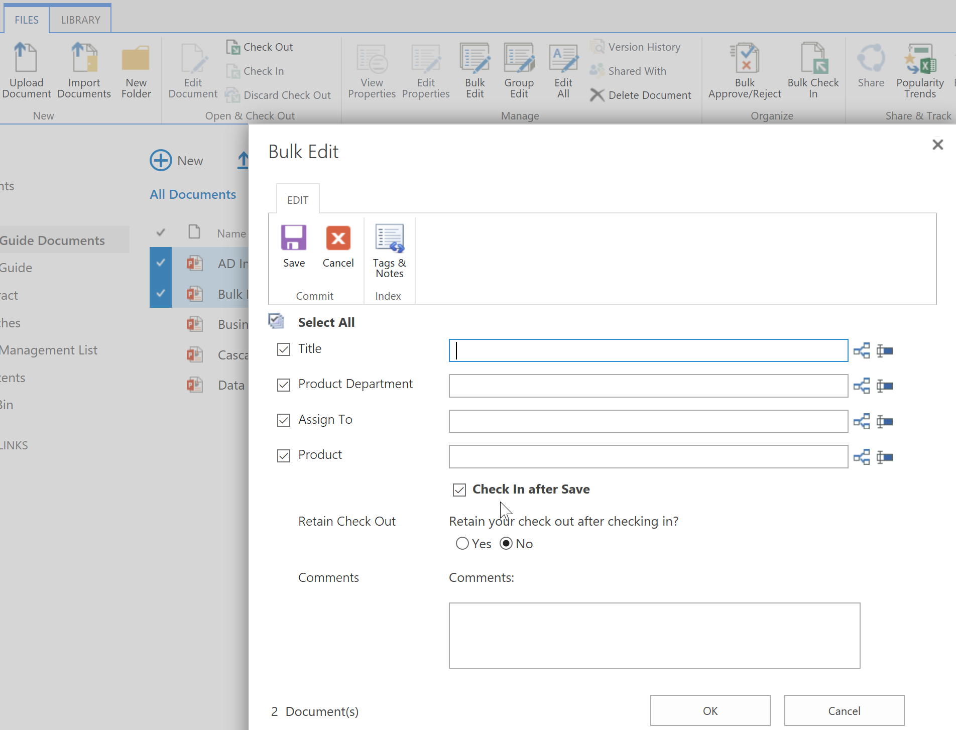
Task: Open Management List in left navigation
Action: point(49,350)
